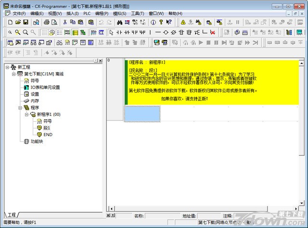Click the Save file toolbar icon
This screenshot has height=228, width=308.
point(26,22)
